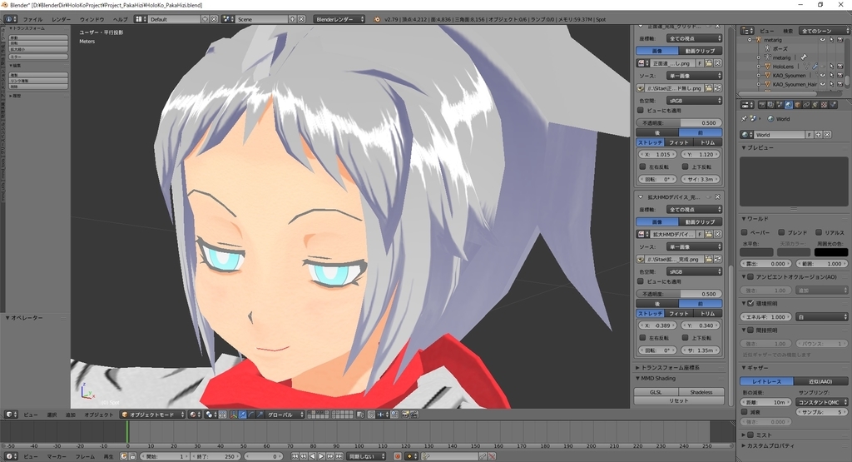
Task: Add new World with plus button
Action: pos(819,134)
